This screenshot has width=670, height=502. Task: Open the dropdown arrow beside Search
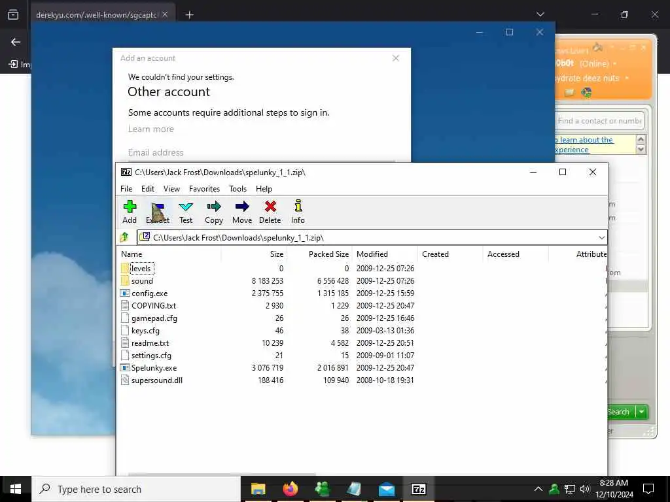642,412
